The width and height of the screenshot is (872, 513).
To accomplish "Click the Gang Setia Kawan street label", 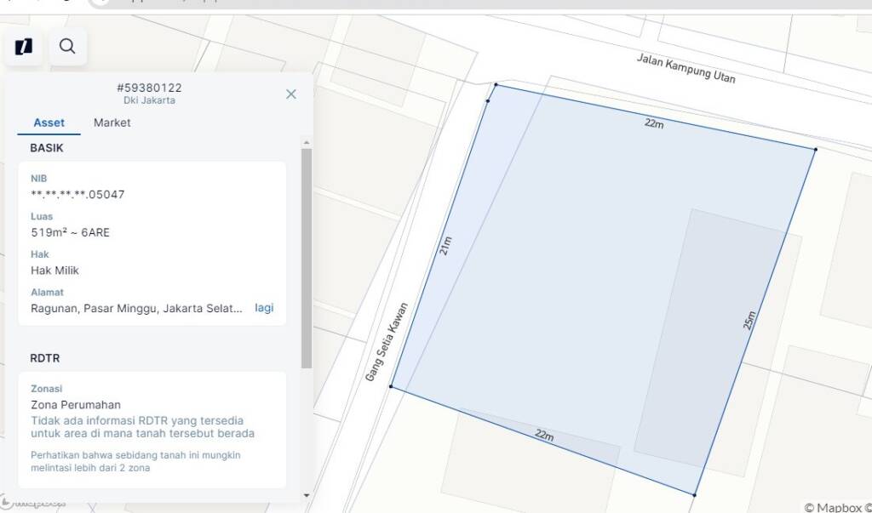I will pyautogui.click(x=387, y=342).
